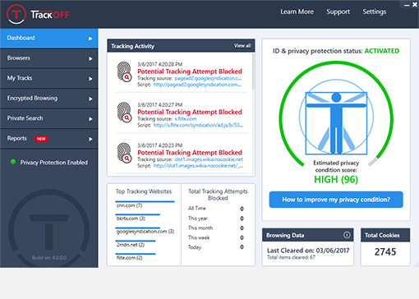Image resolution: width=419 pixels, height=299 pixels.
Task: Click How to improve my privacy condition
Action: [336, 200]
